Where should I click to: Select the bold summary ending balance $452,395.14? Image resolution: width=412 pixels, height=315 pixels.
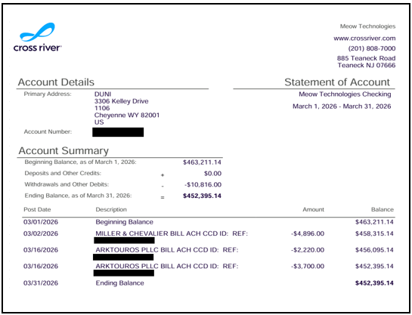click(x=202, y=196)
